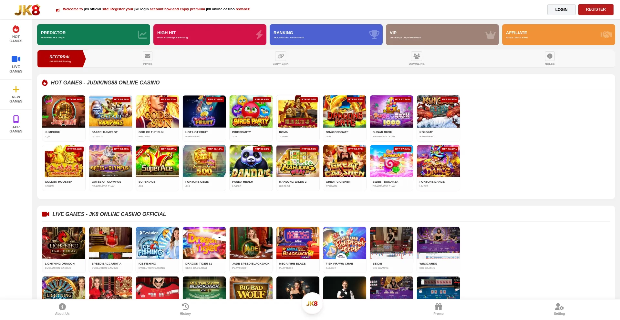620x320 pixels.
Task: Launch Mahjong Wilds 2 game
Action: coord(298,161)
